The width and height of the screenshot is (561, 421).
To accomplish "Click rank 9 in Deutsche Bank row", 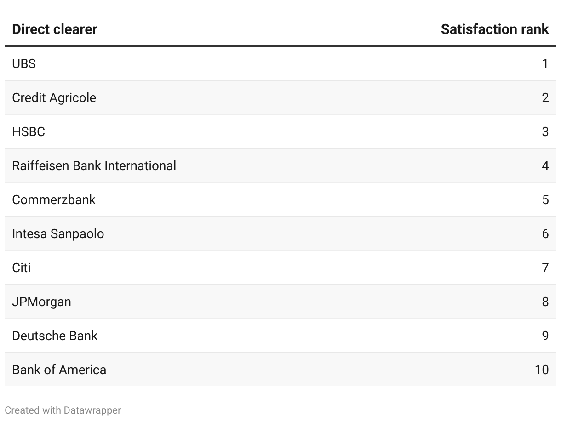I will 545,336.
